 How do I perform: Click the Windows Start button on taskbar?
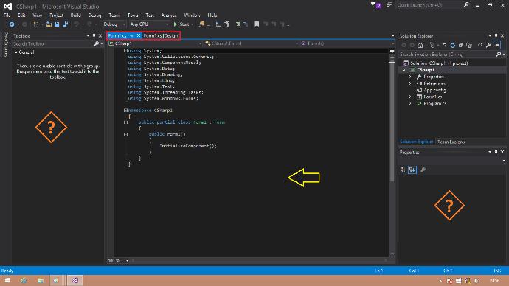7,280
